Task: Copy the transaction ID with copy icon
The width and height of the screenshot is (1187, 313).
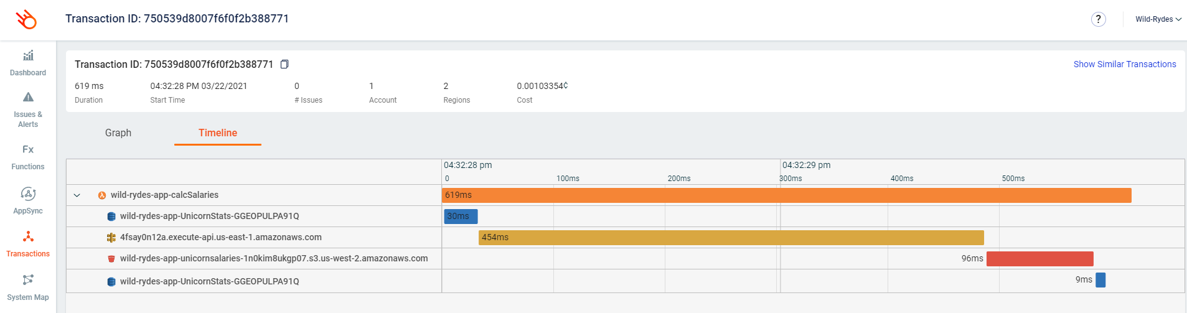Action: [284, 64]
